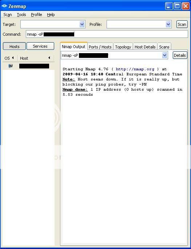Image resolution: width=191 pixels, height=249 pixels.
Task: Click the Details button
Action: pos(180,55)
